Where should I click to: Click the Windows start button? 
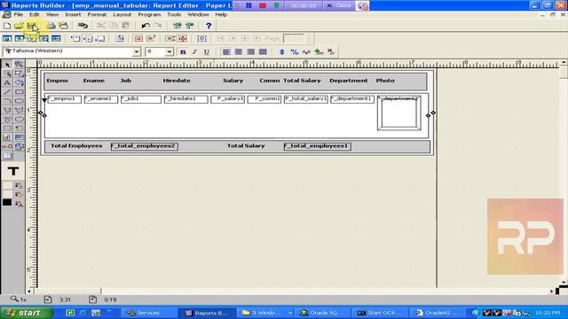(27, 313)
